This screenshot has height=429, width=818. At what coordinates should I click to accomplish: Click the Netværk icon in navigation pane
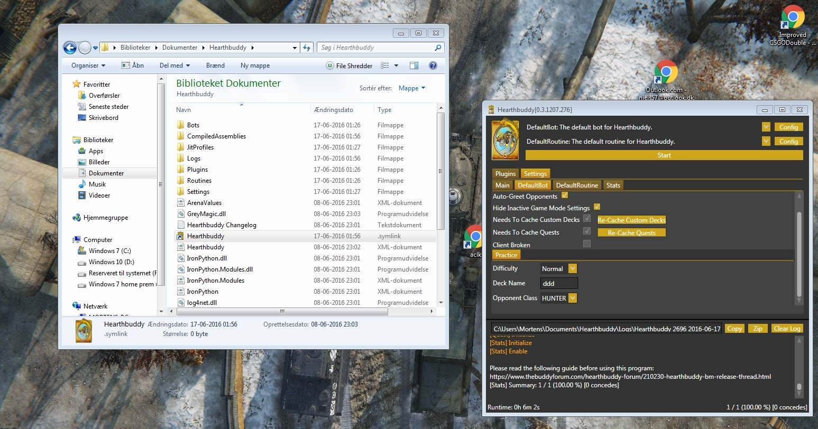tap(77, 306)
